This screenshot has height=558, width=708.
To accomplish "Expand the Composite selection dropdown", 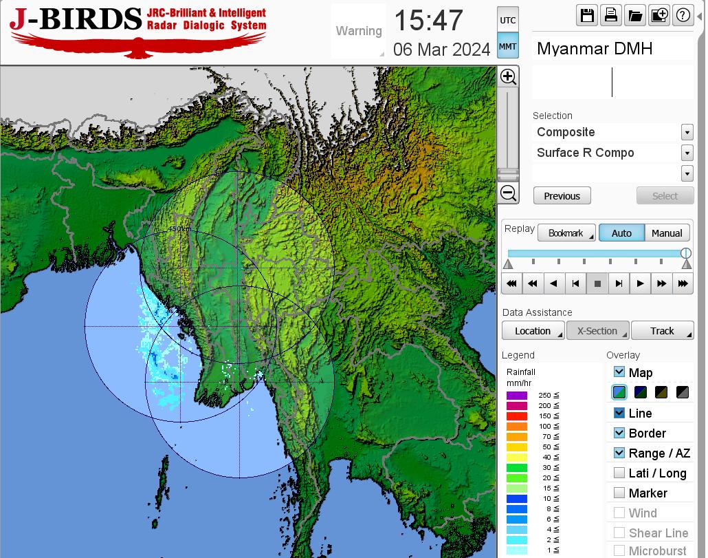I will coord(687,132).
